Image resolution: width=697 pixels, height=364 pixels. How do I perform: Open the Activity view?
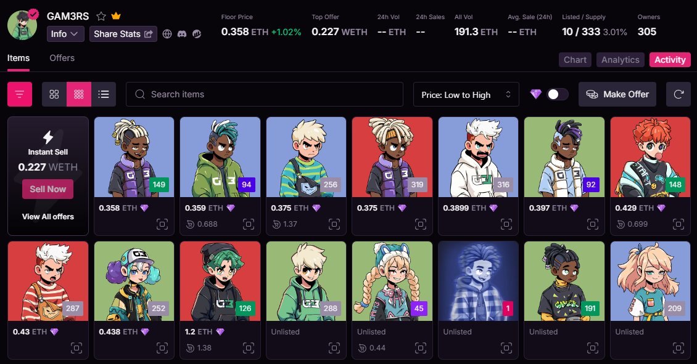click(x=670, y=60)
